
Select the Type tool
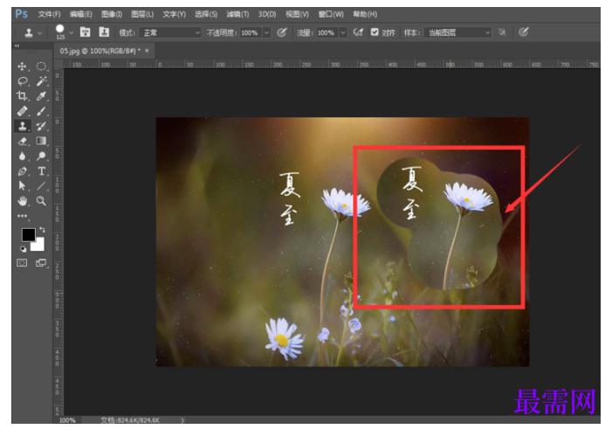tap(41, 171)
